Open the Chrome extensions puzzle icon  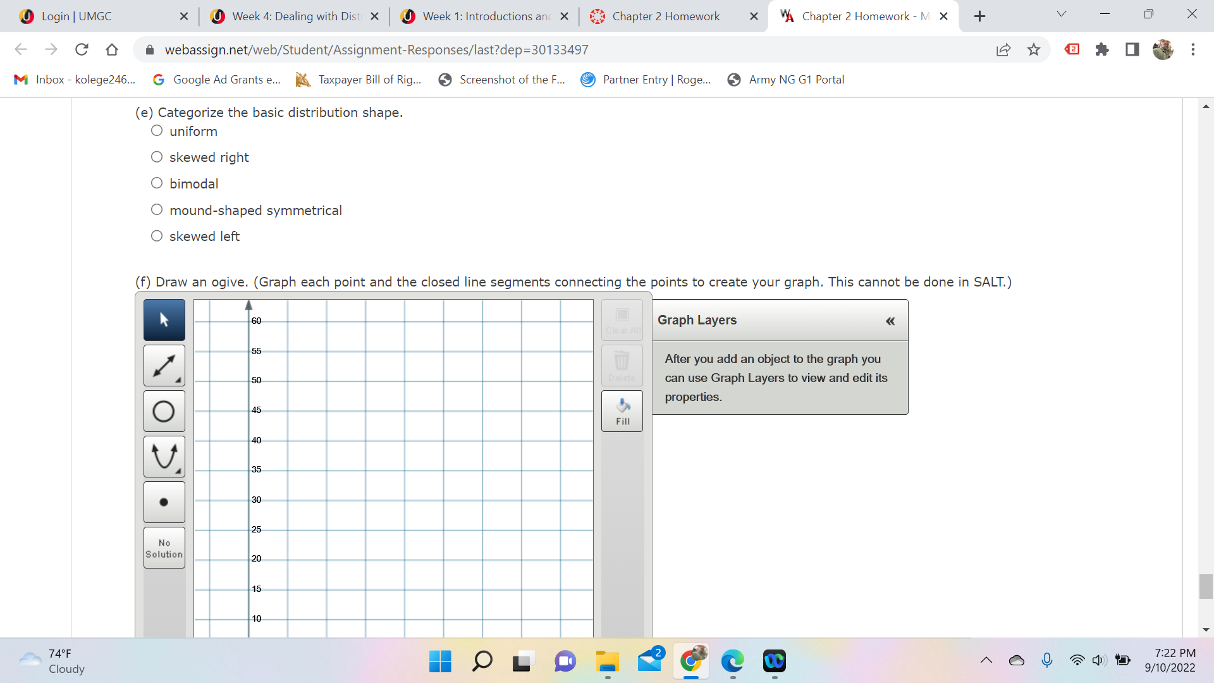coord(1102,49)
